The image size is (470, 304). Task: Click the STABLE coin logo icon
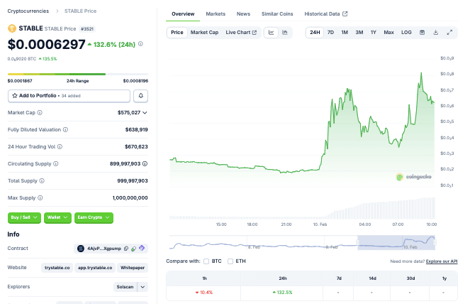click(11, 28)
